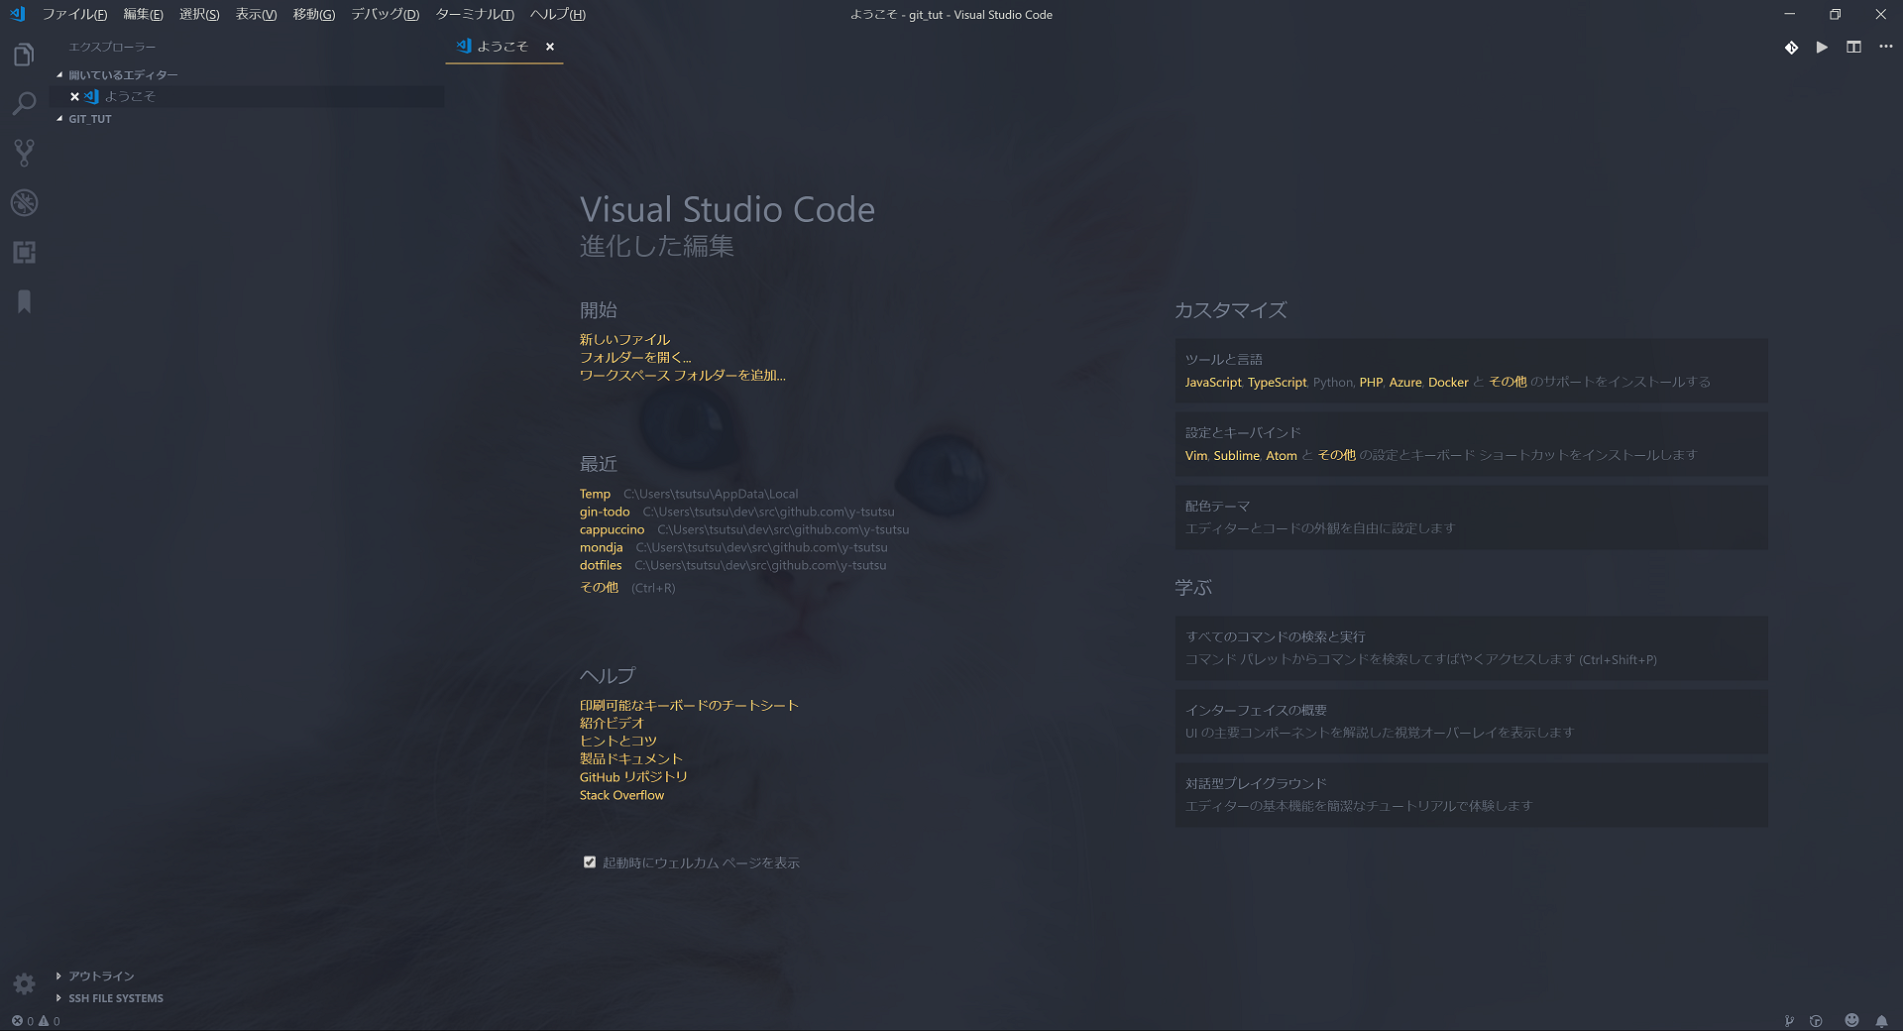Restore down the window
The image size is (1903, 1031).
[x=1835, y=14]
